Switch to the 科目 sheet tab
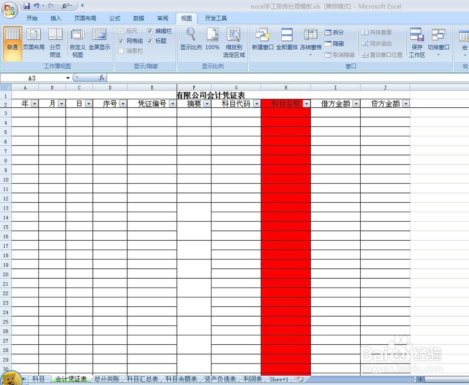469x385 pixels. point(38,379)
